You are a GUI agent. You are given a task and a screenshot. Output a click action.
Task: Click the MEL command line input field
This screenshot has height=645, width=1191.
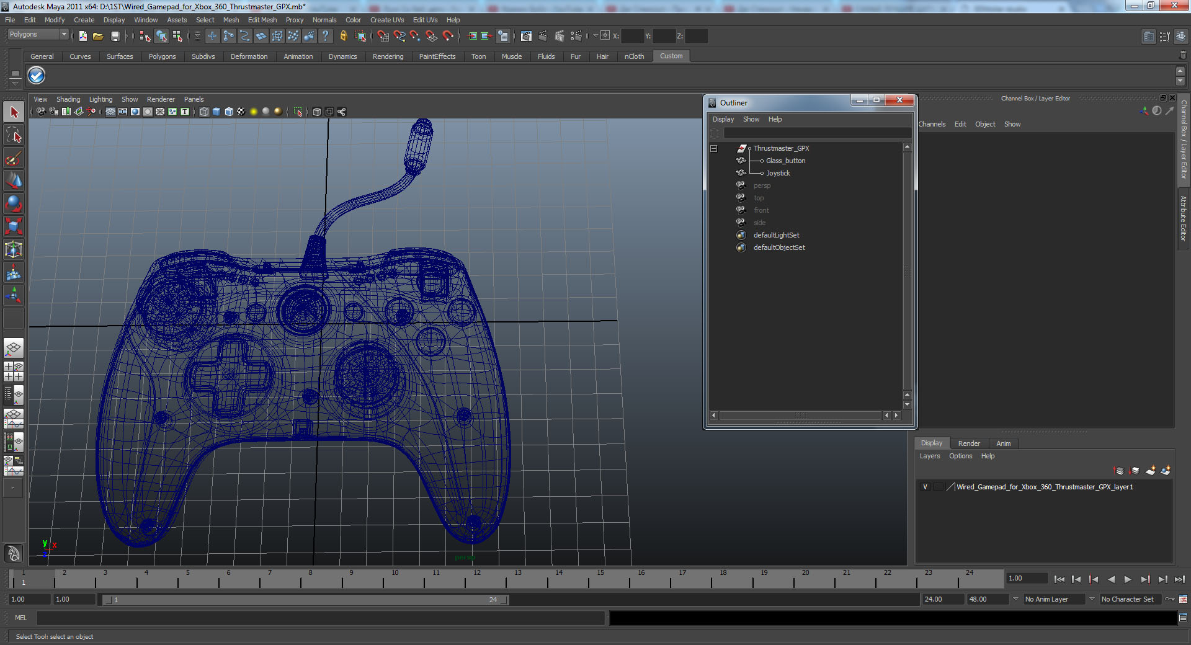320,618
